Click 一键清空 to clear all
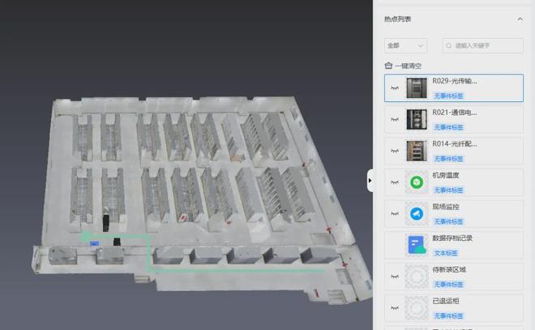Image resolution: width=535 pixels, height=330 pixels. (x=408, y=66)
